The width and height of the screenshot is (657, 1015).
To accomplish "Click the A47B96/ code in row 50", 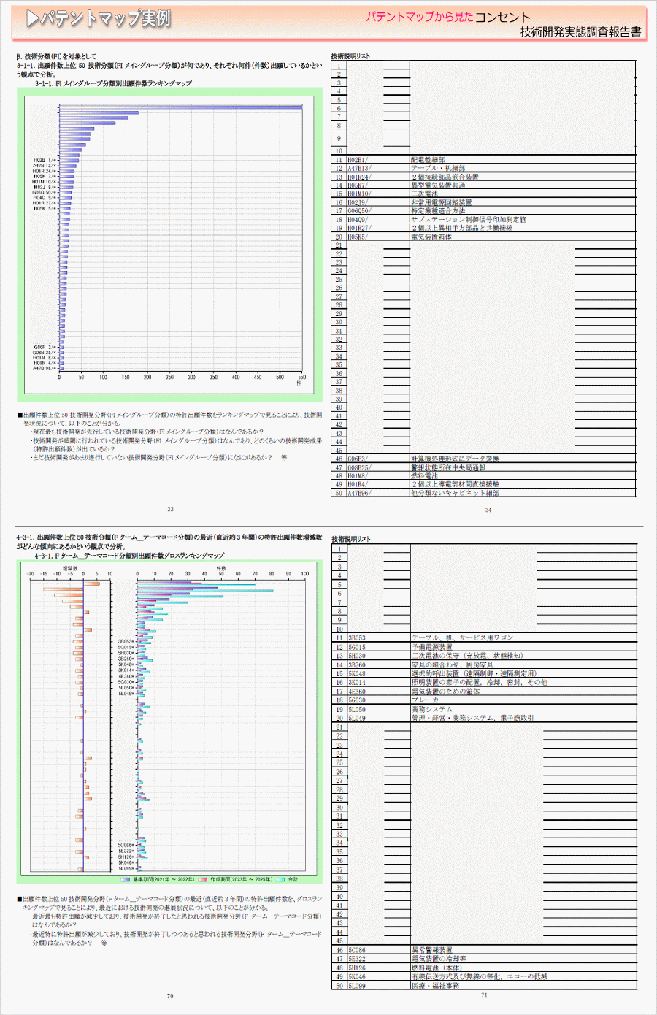I will (359, 494).
